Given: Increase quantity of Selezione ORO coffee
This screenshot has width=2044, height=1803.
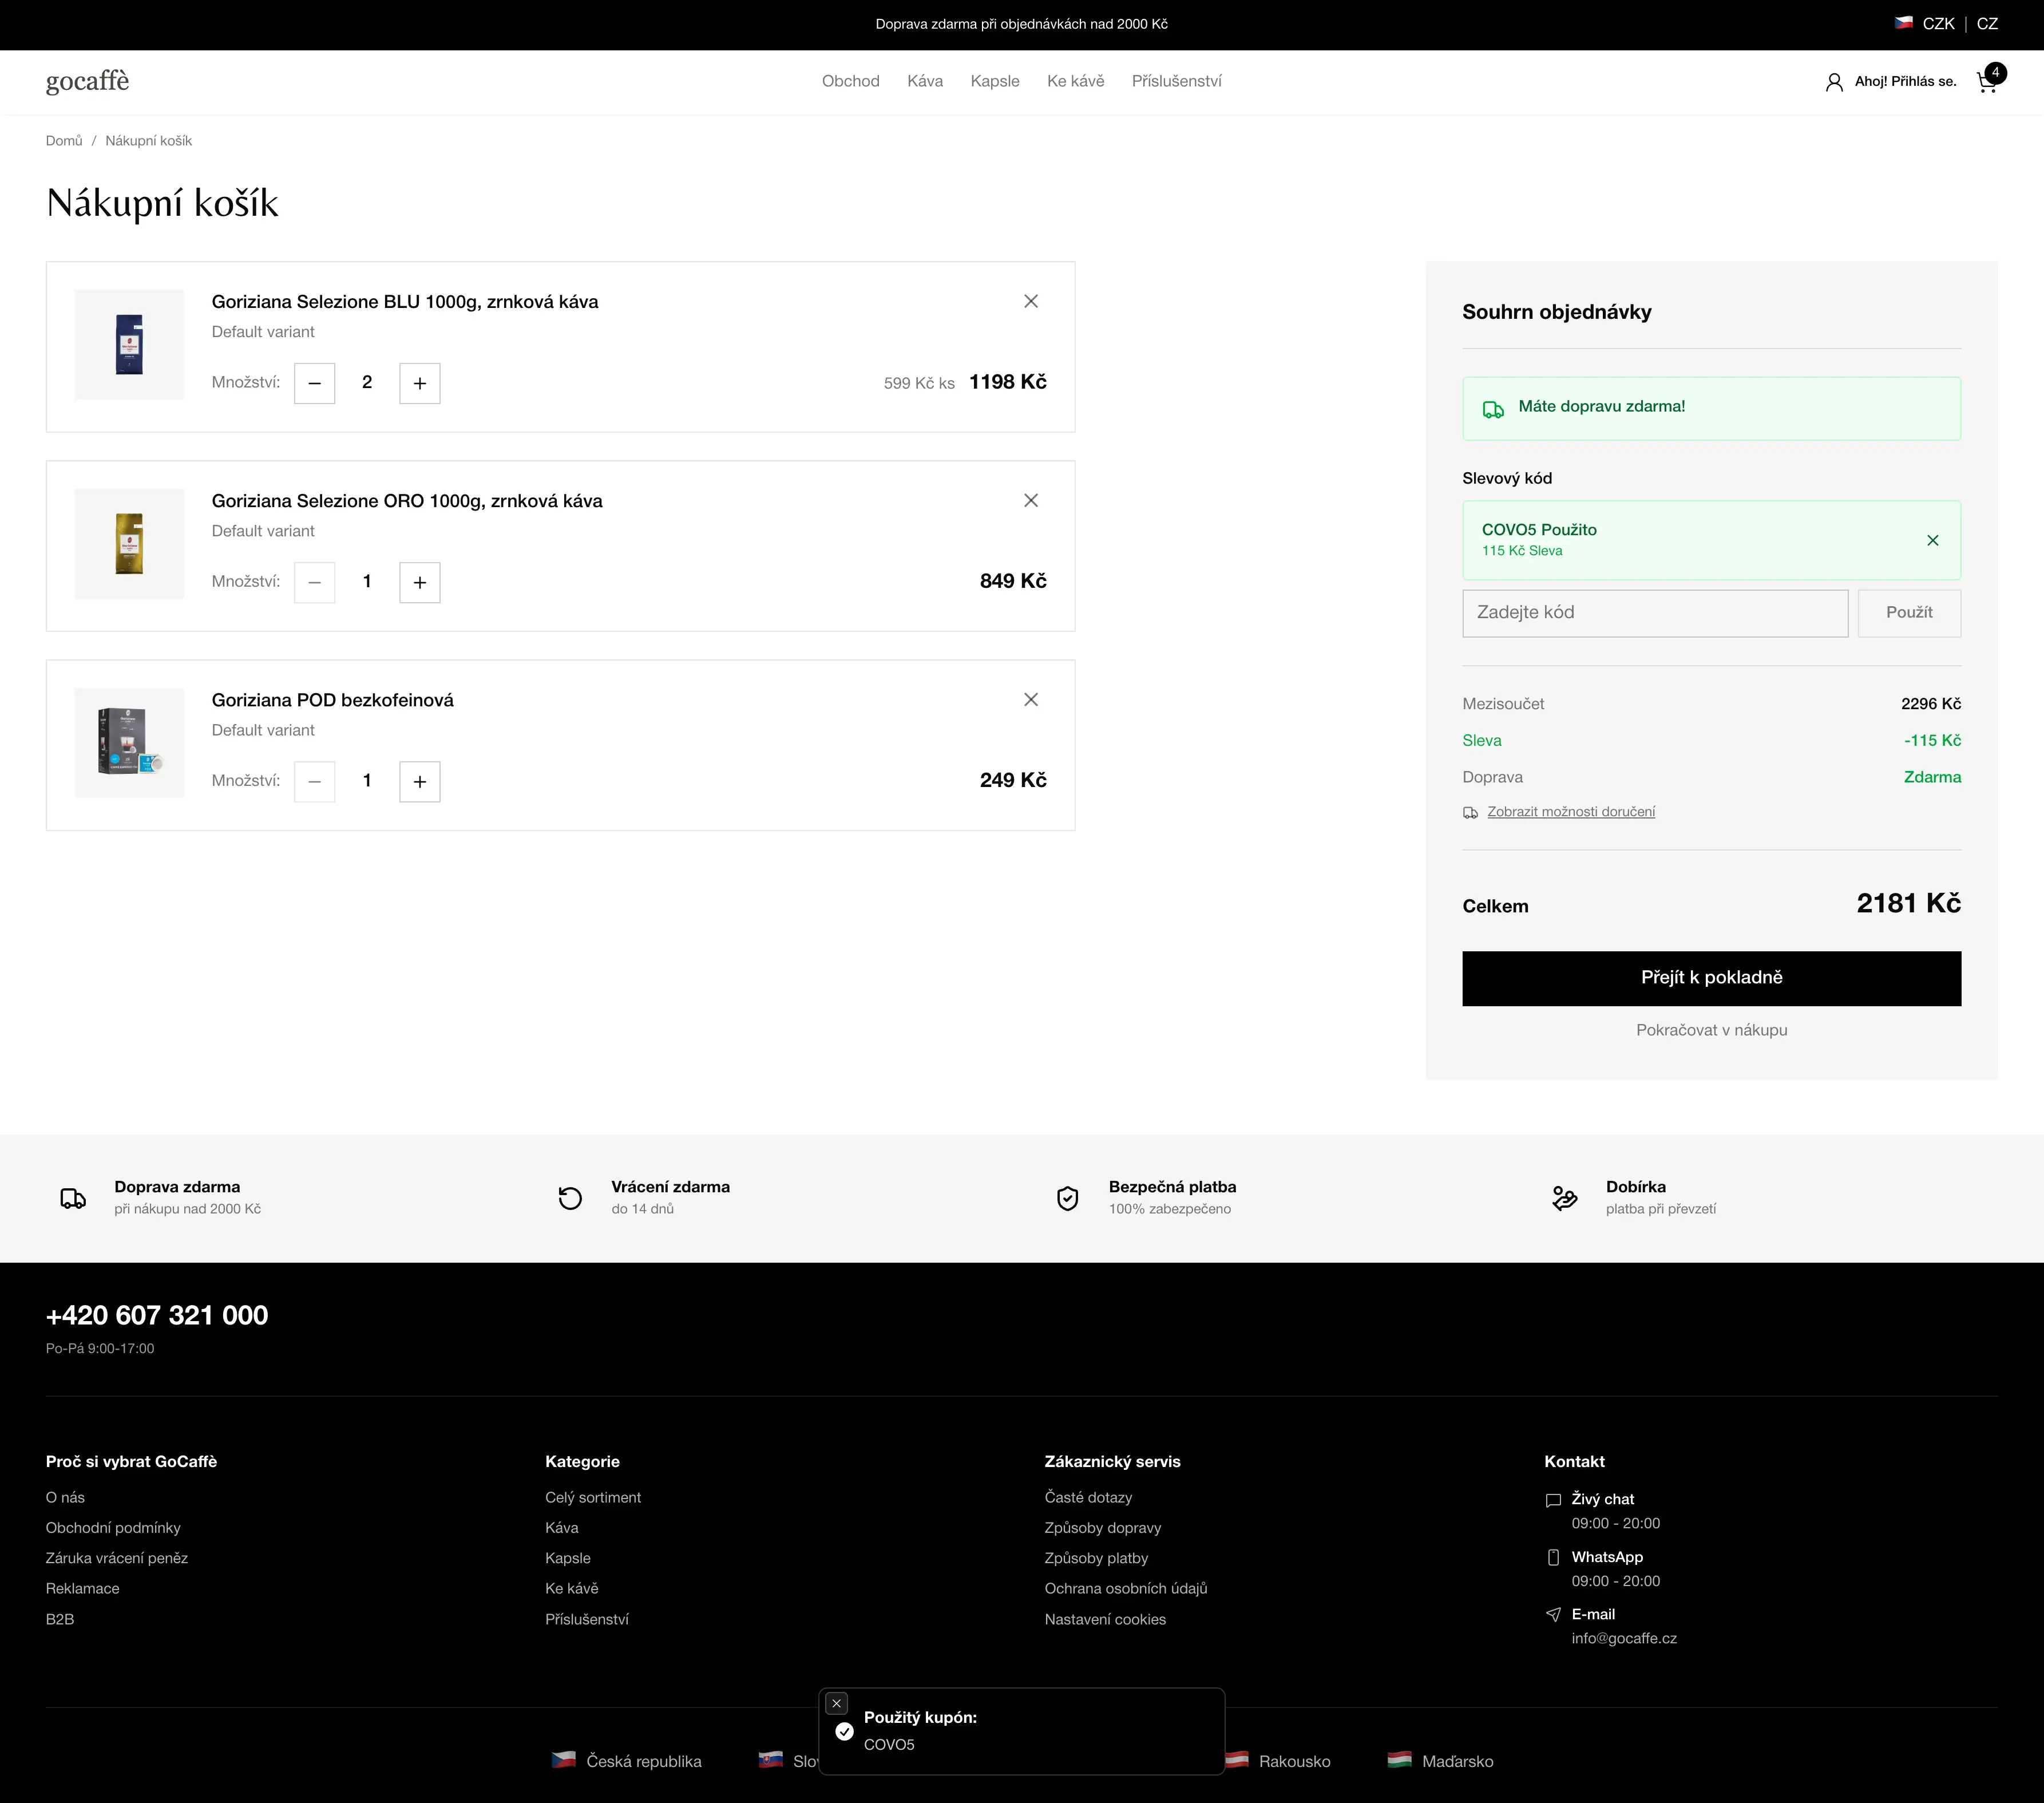Looking at the screenshot, I should [420, 582].
